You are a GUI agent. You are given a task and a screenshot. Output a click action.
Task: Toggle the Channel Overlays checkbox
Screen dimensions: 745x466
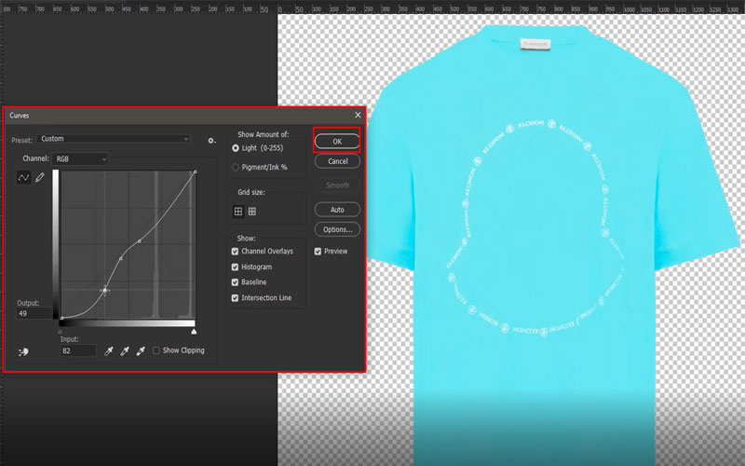point(235,251)
